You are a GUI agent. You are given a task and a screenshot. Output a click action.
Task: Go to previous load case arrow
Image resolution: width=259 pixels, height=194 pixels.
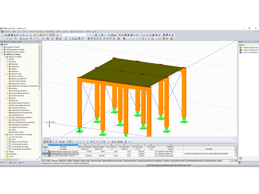pos(90,35)
